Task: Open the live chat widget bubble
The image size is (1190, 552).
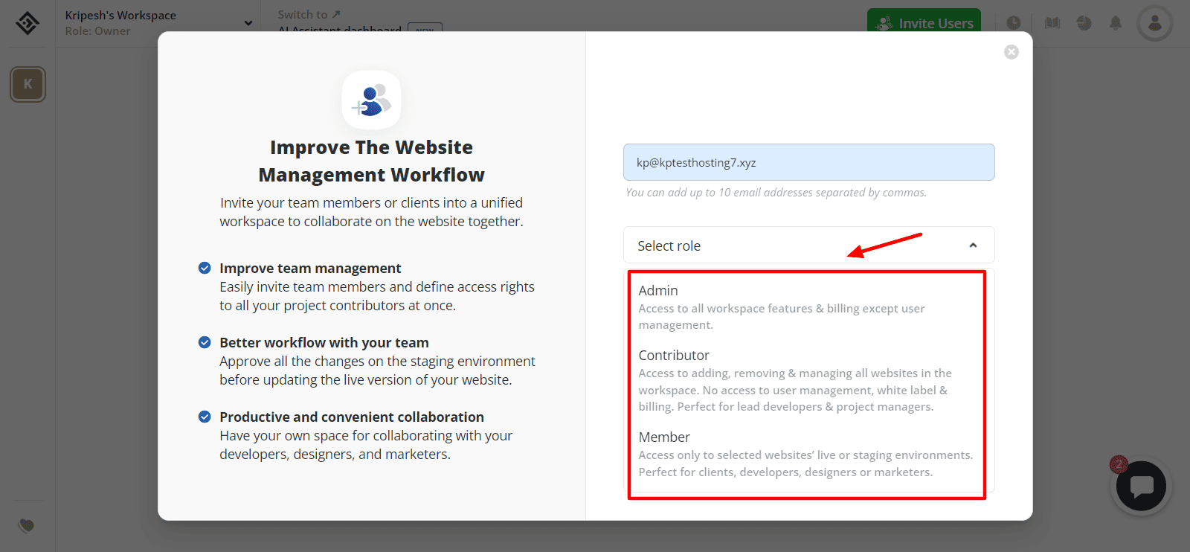Action: (x=1141, y=486)
